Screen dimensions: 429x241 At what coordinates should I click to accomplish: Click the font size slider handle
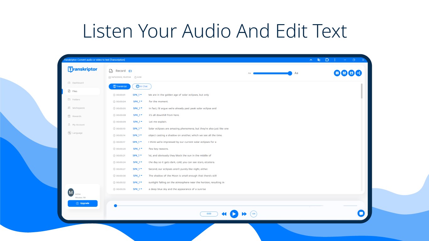[x=290, y=73]
